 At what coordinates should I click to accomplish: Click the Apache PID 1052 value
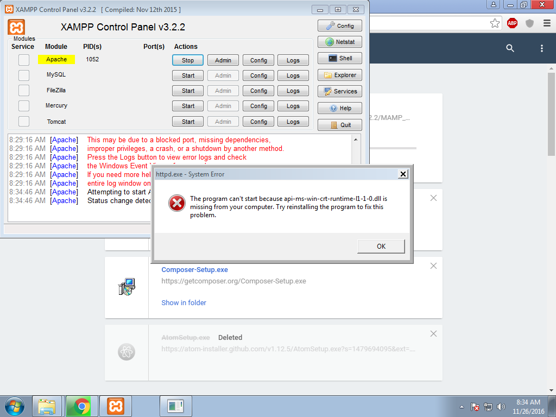[92, 59]
